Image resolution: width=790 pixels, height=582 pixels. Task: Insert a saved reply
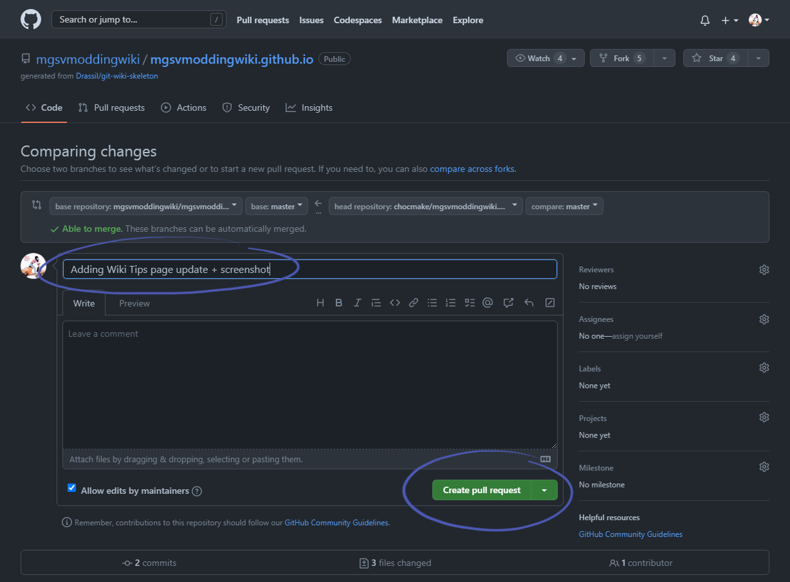(529, 303)
